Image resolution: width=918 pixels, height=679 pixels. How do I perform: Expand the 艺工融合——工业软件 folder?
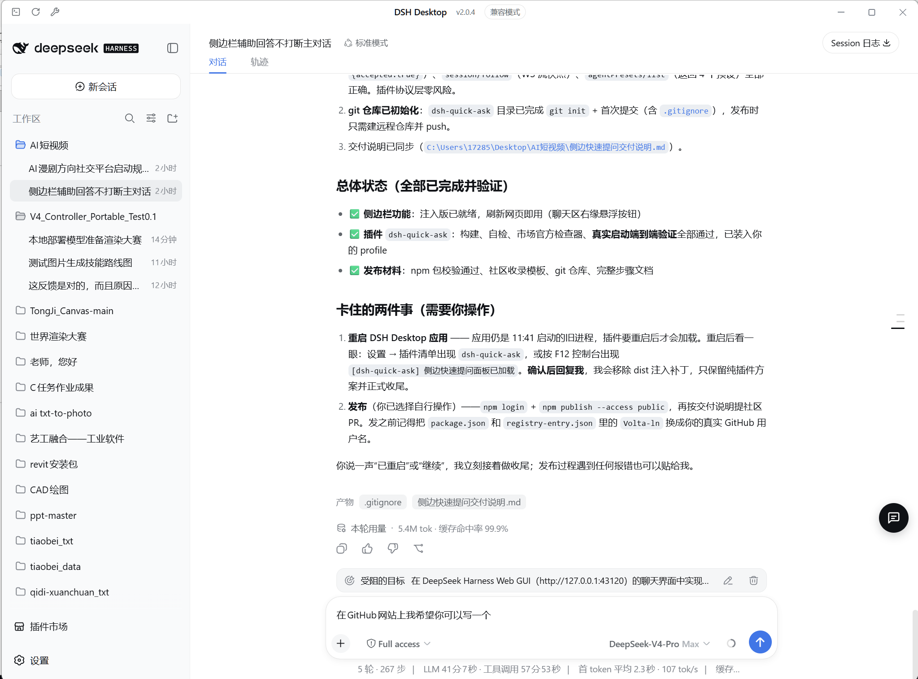pos(96,438)
